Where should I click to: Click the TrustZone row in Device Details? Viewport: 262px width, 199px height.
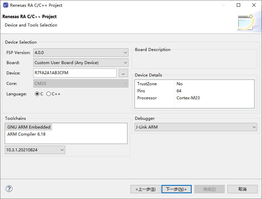(x=194, y=84)
